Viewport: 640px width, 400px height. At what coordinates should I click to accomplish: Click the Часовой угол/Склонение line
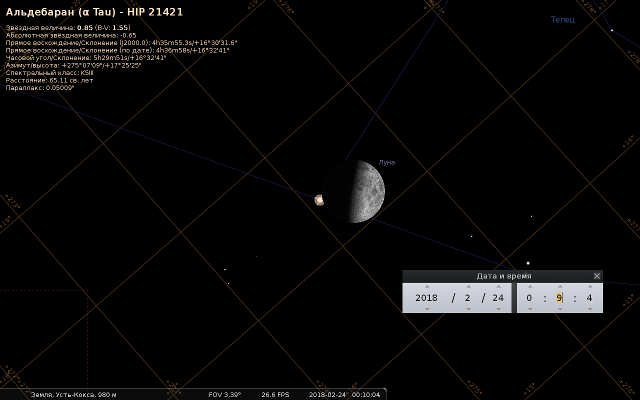click(x=86, y=58)
